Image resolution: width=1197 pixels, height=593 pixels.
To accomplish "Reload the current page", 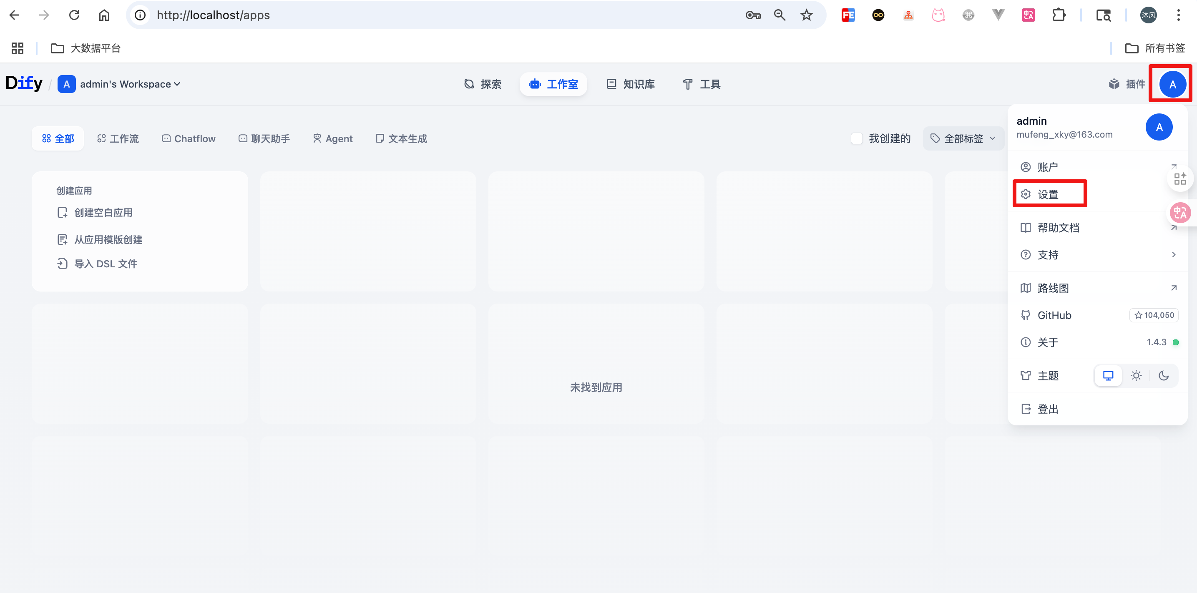I will point(74,15).
